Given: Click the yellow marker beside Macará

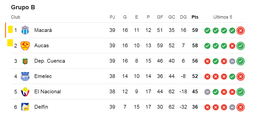Looking at the screenshot, I should [10, 29].
